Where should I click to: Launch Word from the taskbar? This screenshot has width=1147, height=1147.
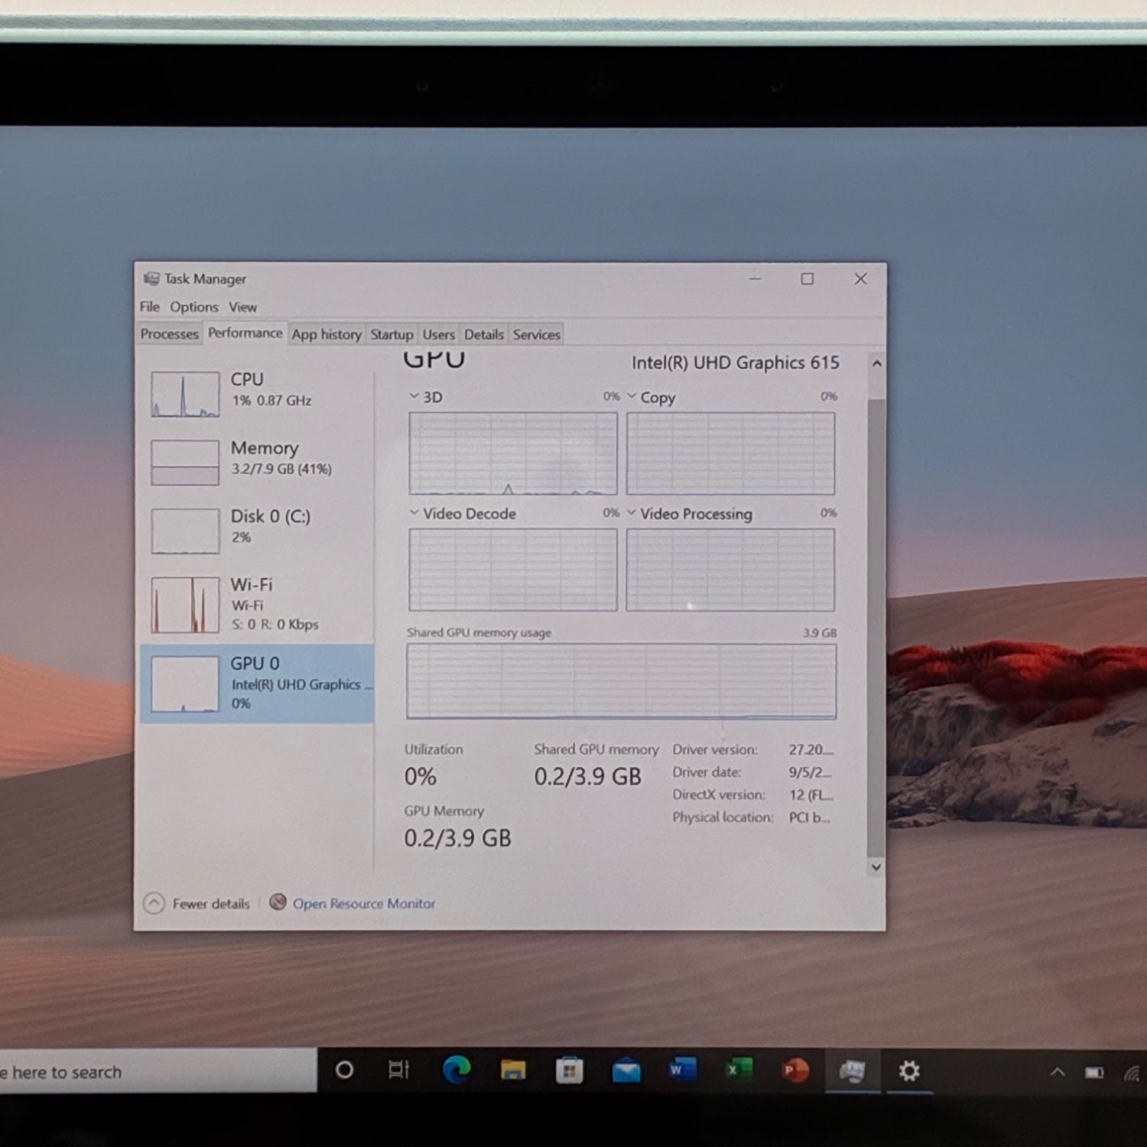(682, 1069)
